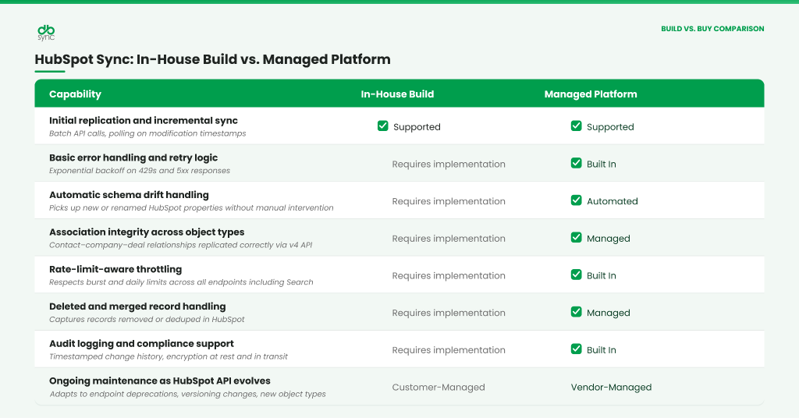799x418 pixels.
Task: Click the Capability column header
Action: click(x=76, y=94)
